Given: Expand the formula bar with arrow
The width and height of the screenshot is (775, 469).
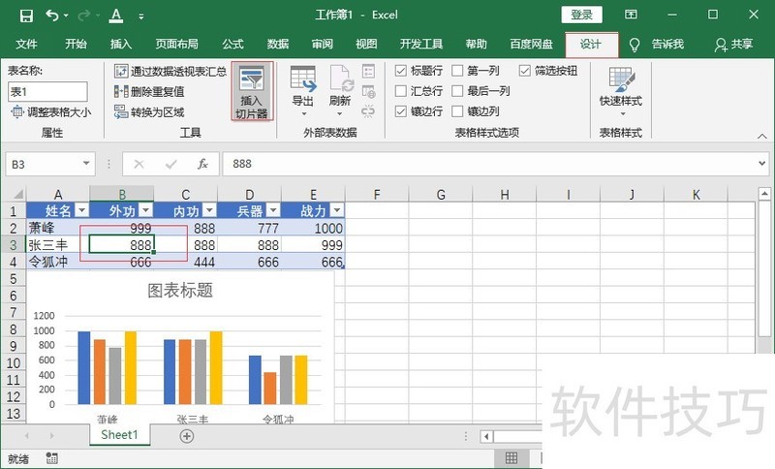Looking at the screenshot, I should 762,163.
